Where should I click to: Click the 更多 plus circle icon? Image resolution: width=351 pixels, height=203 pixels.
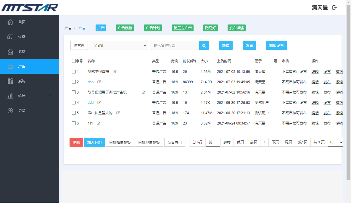[10, 111]
